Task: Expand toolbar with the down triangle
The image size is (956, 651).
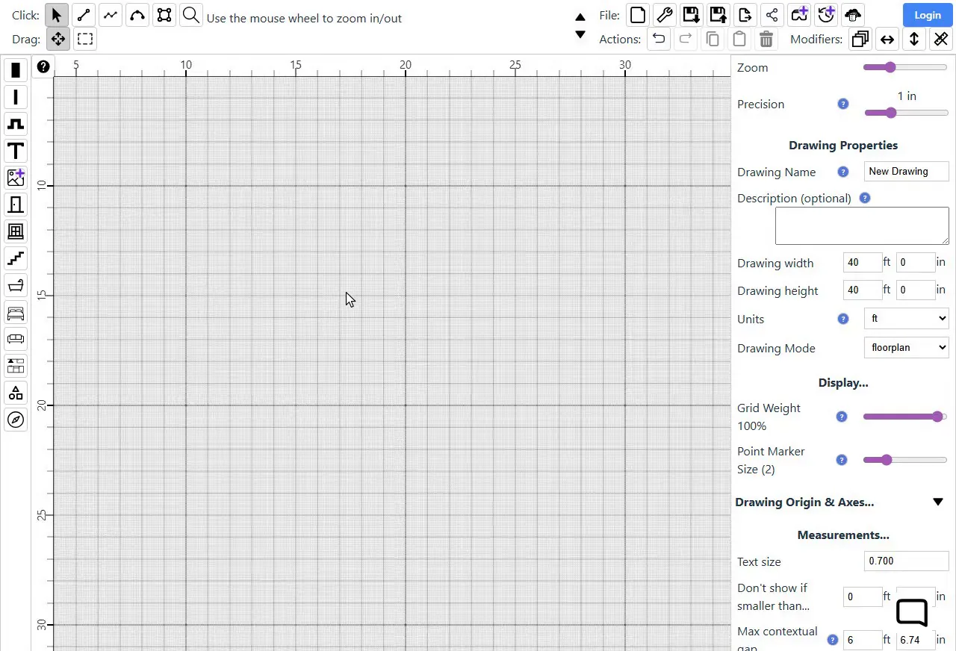Action: (580, 34)
